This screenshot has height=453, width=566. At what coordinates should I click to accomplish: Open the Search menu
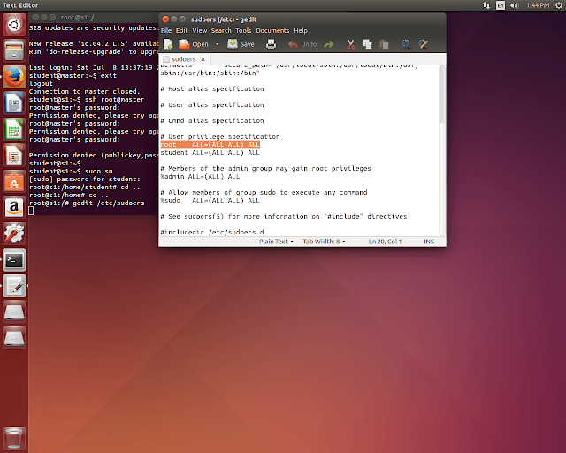tap(221, 30)
